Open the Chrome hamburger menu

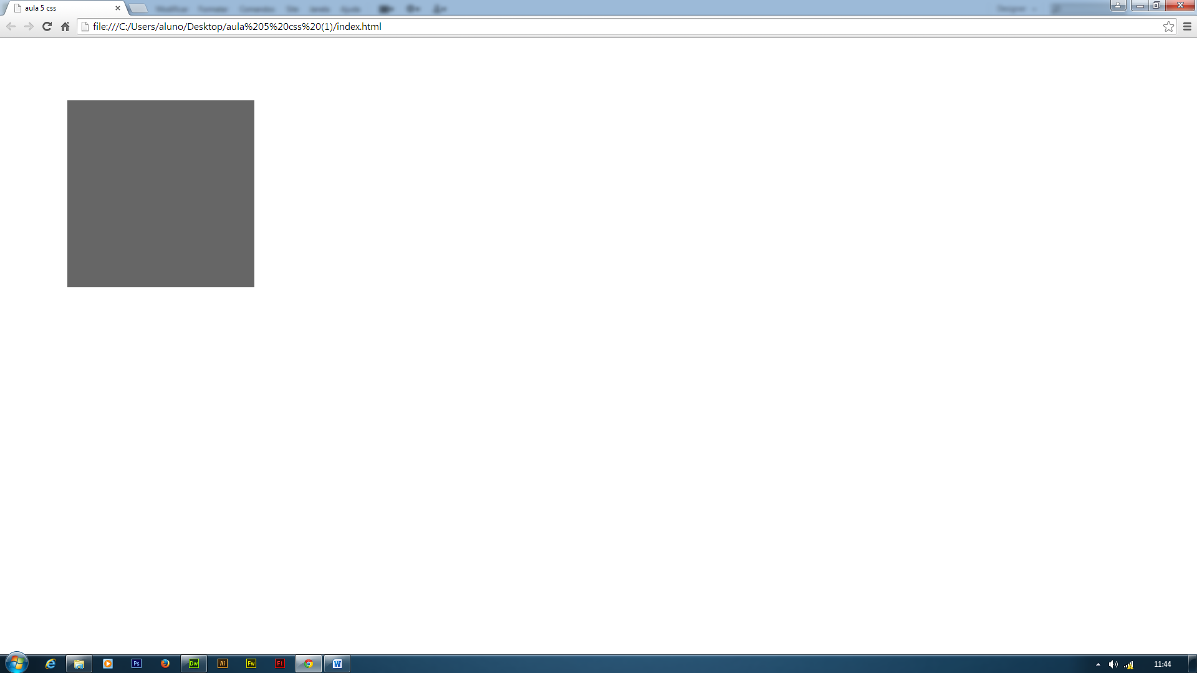click(x=1187, y=26)
